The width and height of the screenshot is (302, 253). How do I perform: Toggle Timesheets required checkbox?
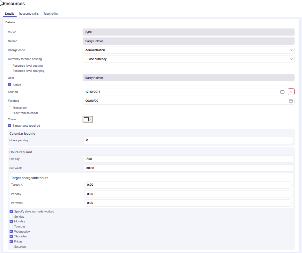(x=10, y=126)
